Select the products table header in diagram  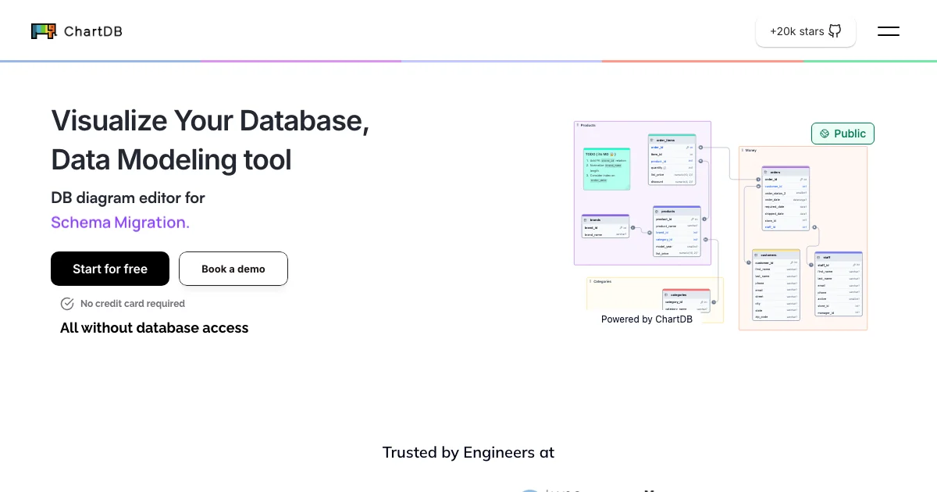click(x=677, y=212)
